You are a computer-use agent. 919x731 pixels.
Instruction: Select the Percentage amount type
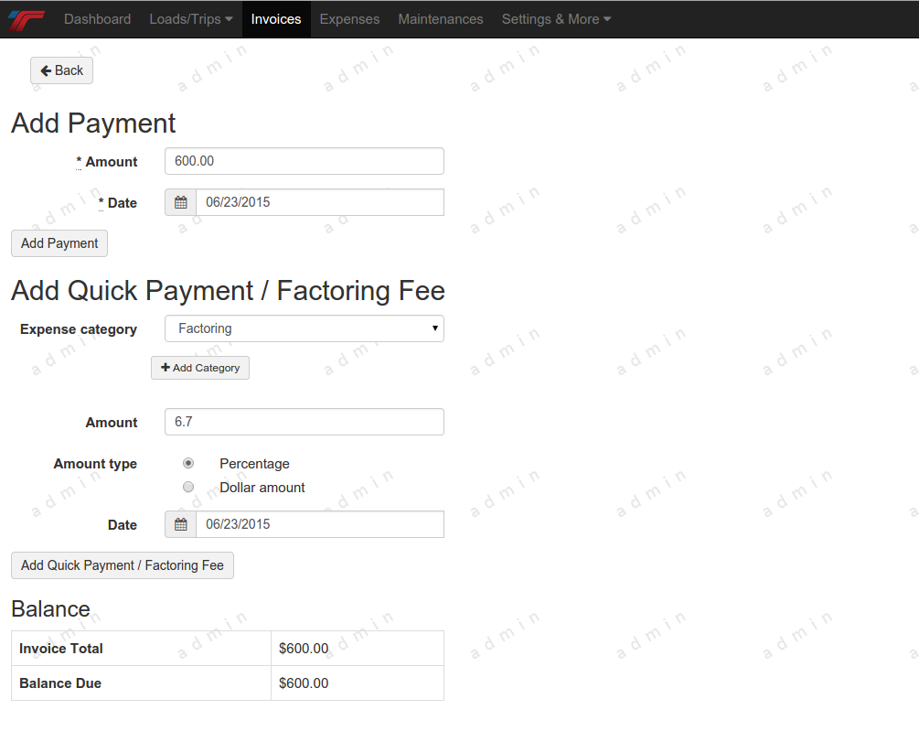tap(188, 464)
